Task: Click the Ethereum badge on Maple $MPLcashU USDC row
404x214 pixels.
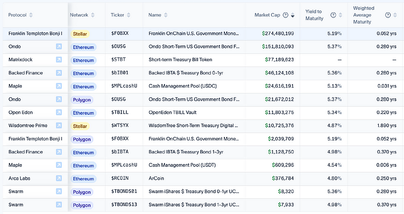Action: pos(84,86)
